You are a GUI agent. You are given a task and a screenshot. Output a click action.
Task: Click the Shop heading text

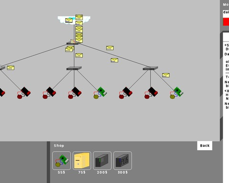(x=59, y=146)
